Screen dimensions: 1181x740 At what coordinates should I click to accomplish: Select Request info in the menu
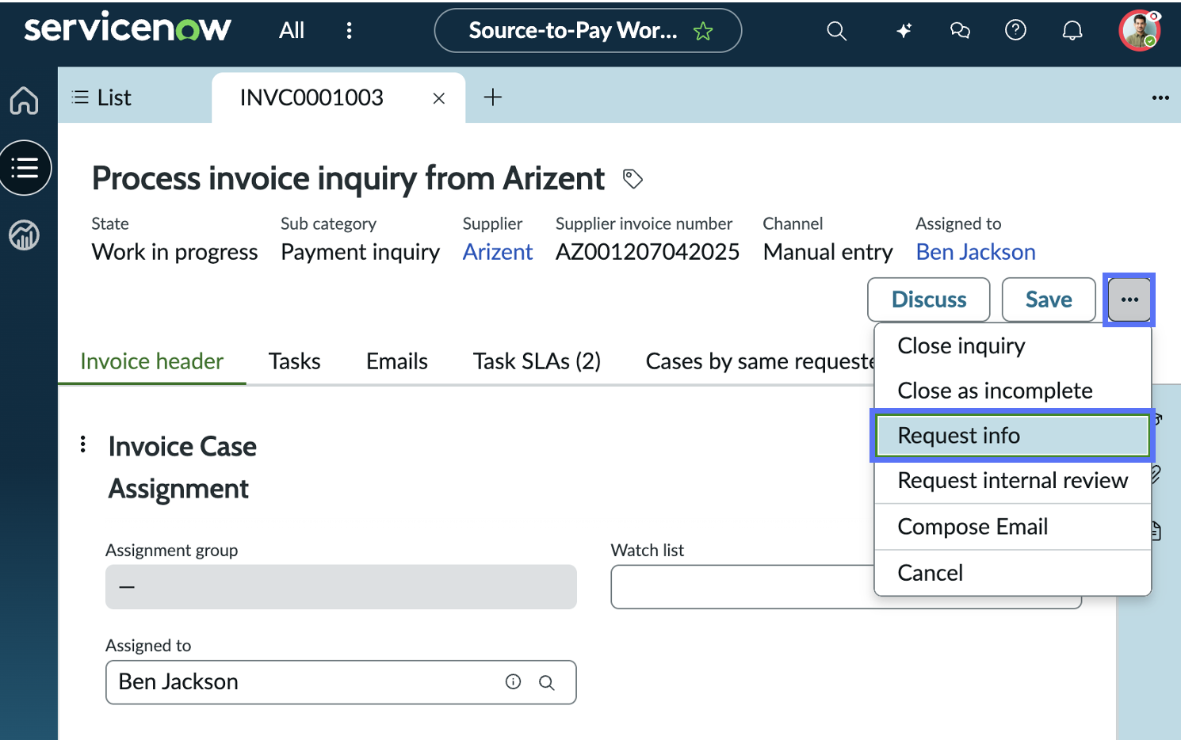tap(1013, 436)
